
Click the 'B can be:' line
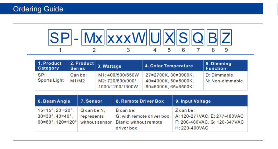(x=125, y=110)
